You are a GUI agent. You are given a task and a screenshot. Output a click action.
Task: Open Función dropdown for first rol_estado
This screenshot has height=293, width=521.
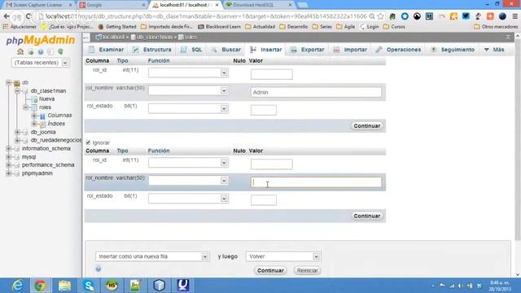[x=188, y=108]
